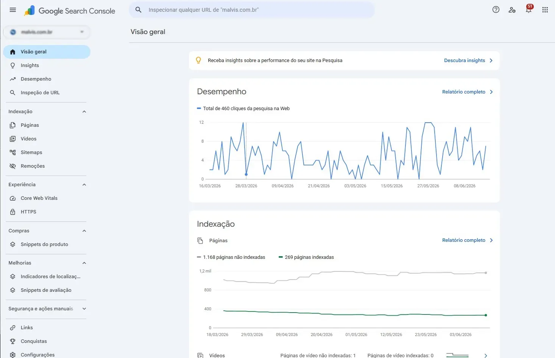
Task: Open Snippets de avaliação in sidebar
Action: coord(47,290)
